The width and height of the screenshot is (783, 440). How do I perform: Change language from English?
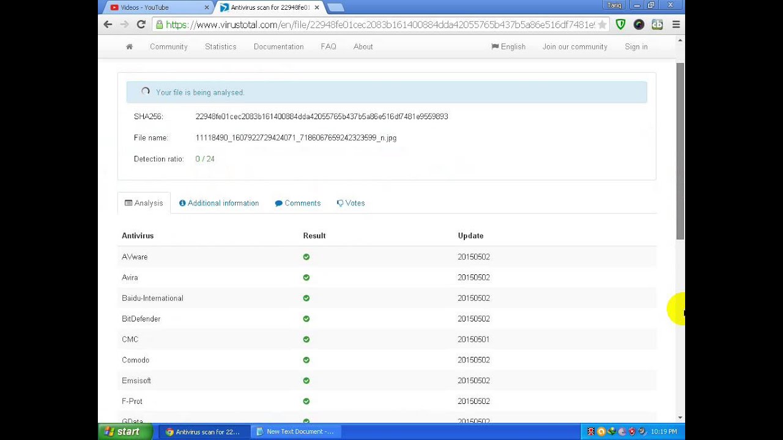(508, 46)
